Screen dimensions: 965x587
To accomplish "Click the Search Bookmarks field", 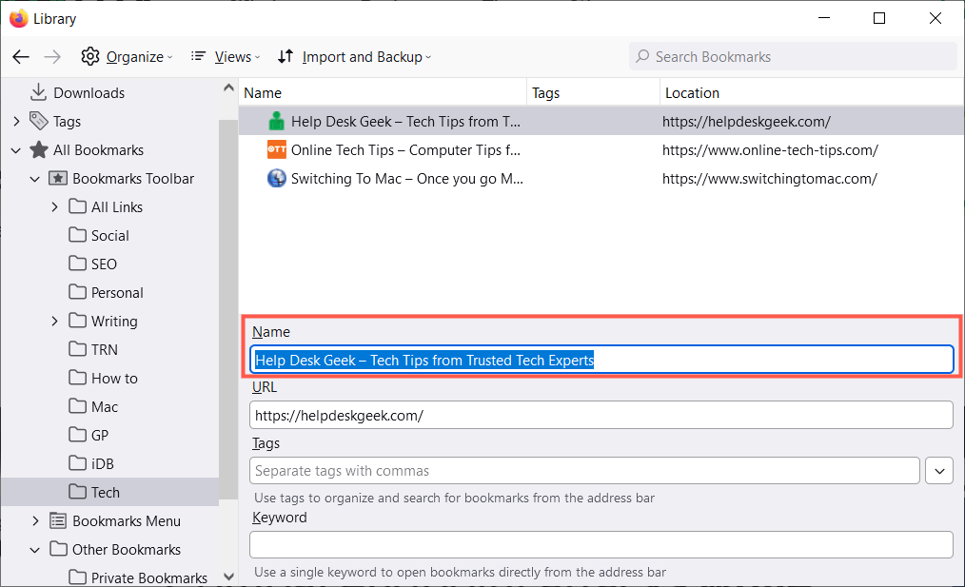I will click(793, 57).
